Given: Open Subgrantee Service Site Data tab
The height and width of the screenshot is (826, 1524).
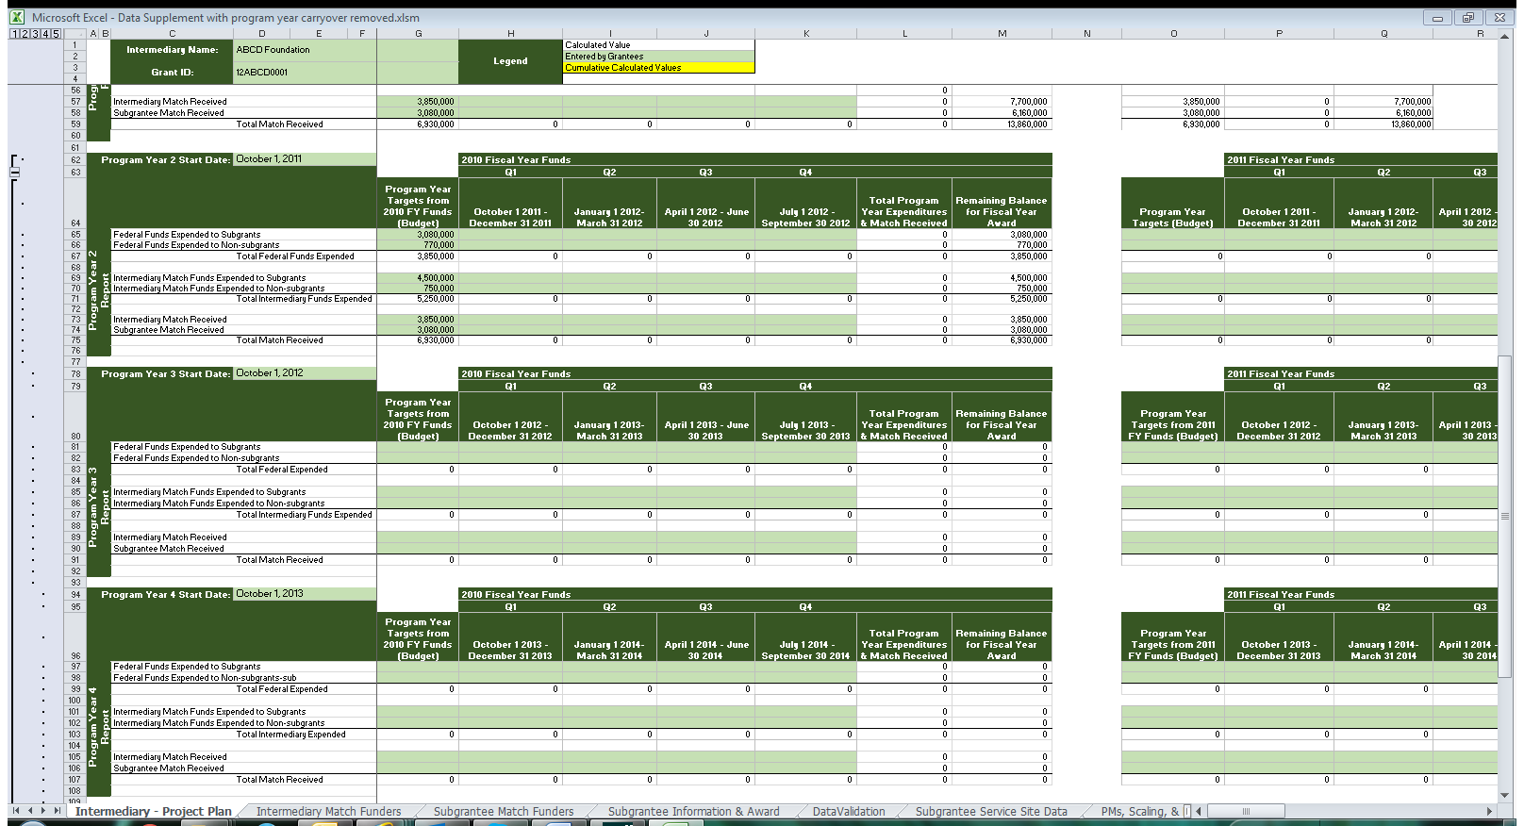Looking at the screenshot, I should coord(990,811).
